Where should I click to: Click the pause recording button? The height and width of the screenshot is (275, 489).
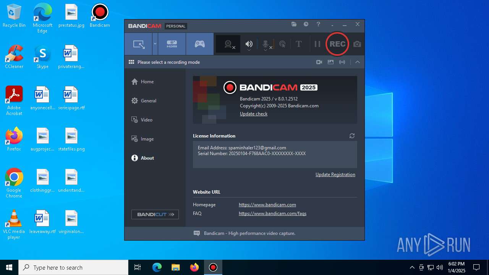pyautogui.click(x=317, y=44)
